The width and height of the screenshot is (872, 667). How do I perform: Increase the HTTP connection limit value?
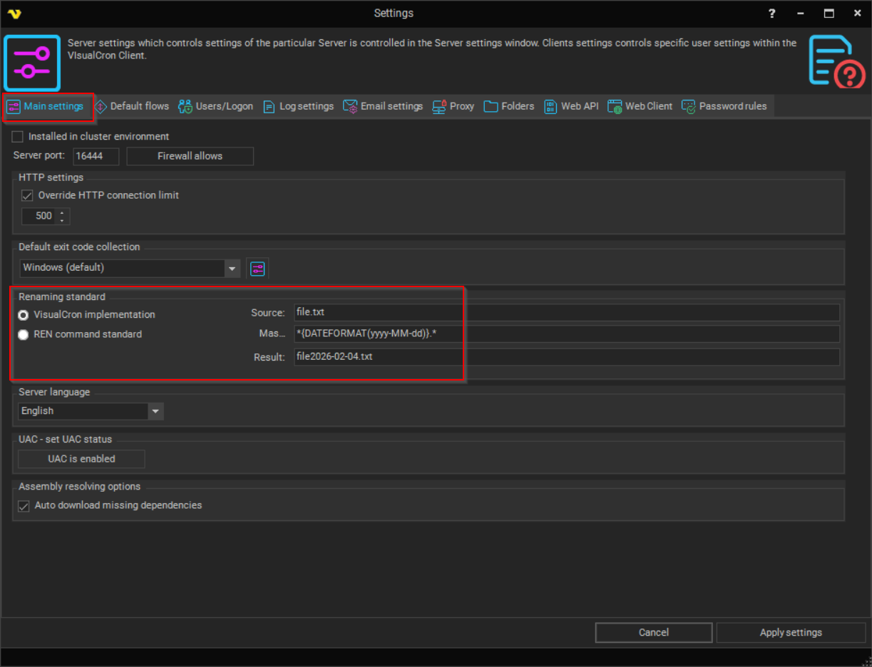point(62,212)
